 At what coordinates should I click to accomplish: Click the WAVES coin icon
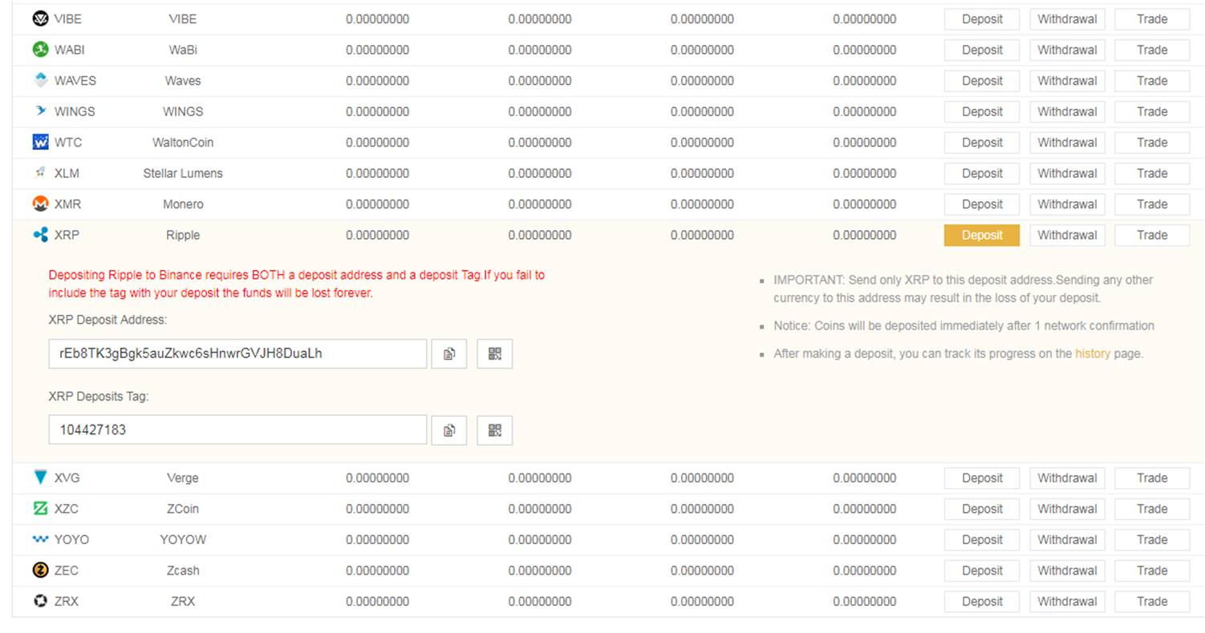pos(40,80)
